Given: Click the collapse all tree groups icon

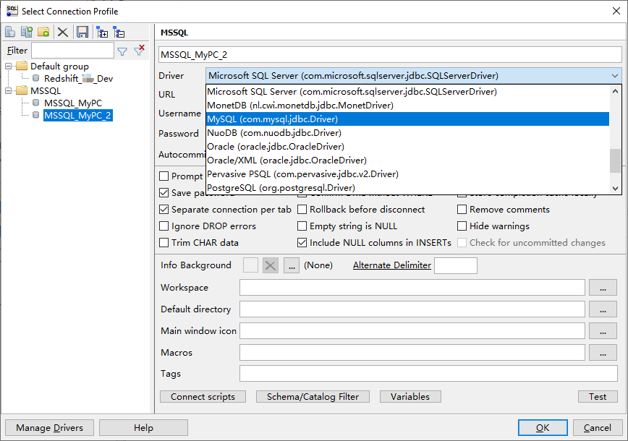Looking at the screenshot, I should 119,32.
